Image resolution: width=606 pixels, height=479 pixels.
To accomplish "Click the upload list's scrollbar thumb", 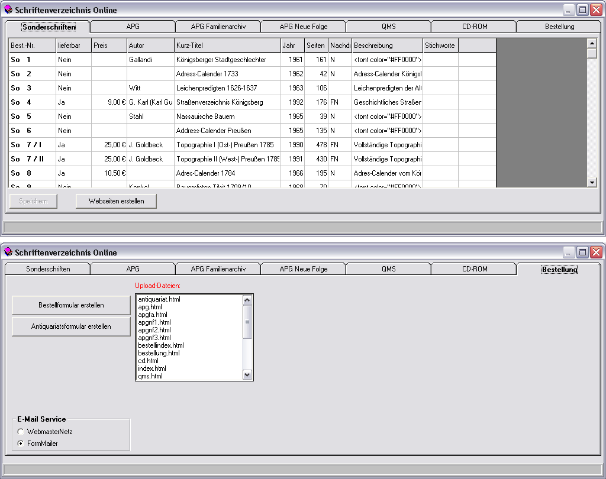I will coord(247,321).
